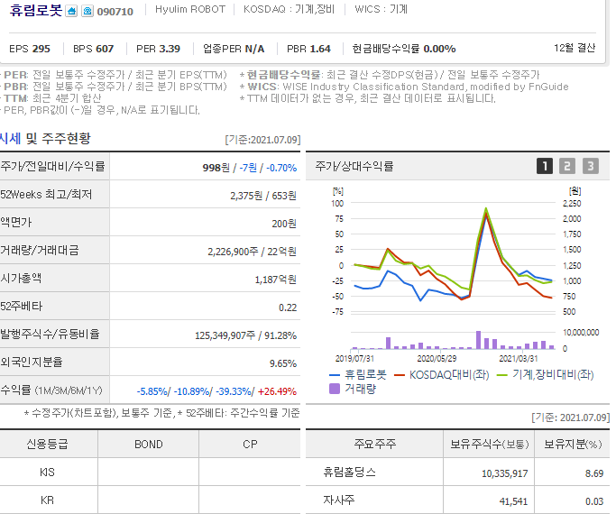Click the stock code 090710
This screenshot has height=514, width=616.
(115, 12)
